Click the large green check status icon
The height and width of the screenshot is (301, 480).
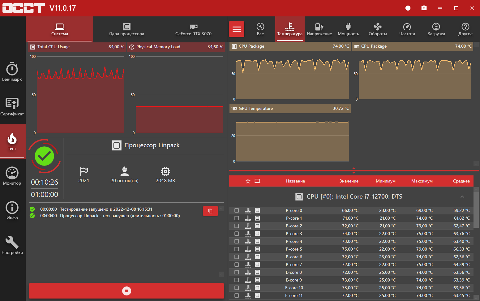(45, 156)
